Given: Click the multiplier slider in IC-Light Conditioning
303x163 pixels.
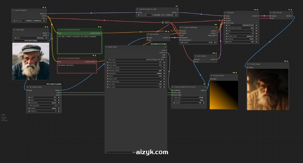Looking at the screenshot, I should tap(198, 42).
